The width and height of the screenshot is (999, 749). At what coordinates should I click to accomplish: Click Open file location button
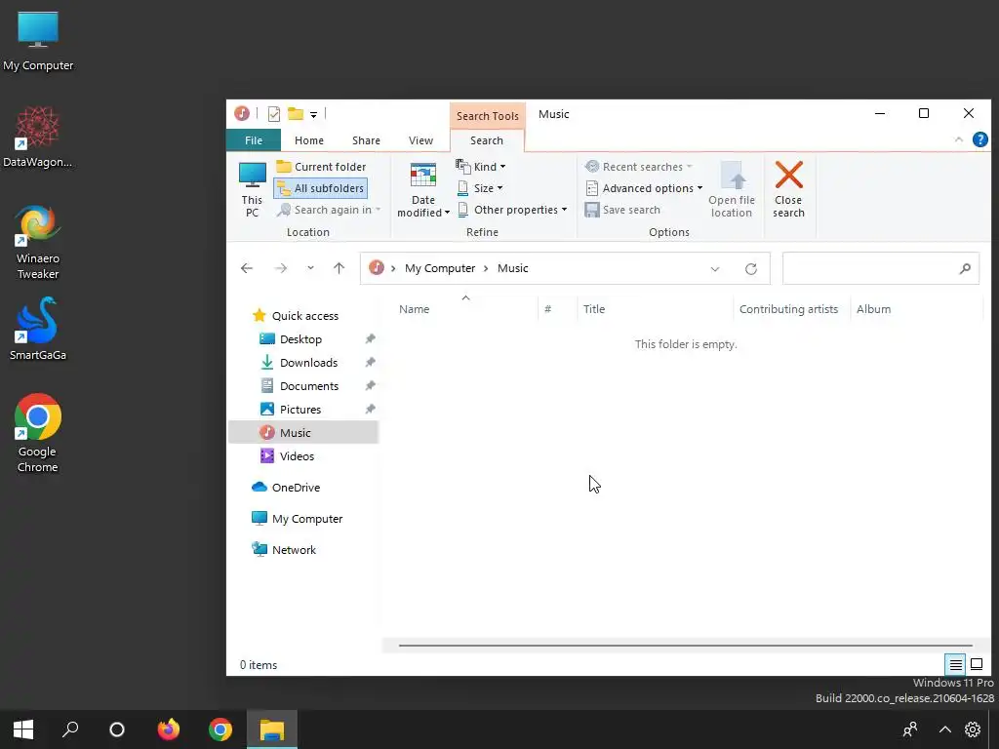tap(732, 189)
